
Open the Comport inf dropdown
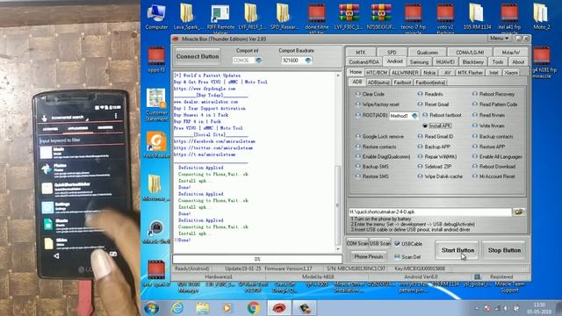(x=258, y=61)
